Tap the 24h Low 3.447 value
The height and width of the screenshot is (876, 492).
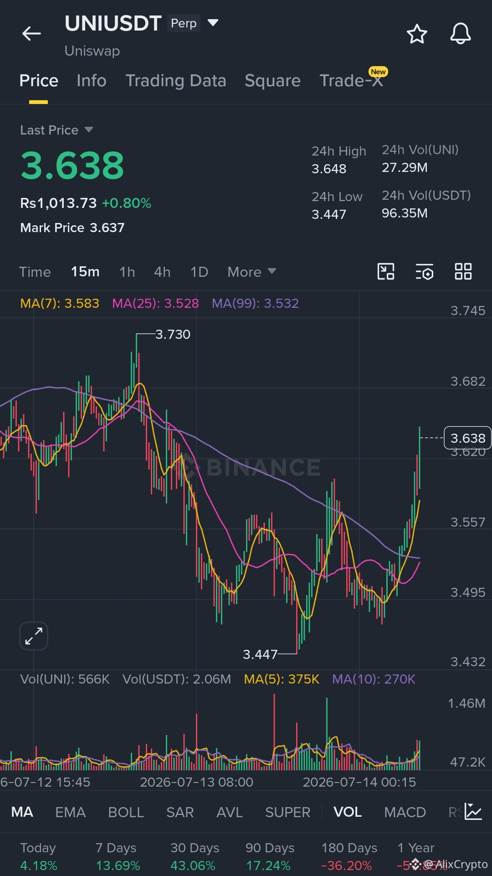pyautogui.click(x=329, y=214)
